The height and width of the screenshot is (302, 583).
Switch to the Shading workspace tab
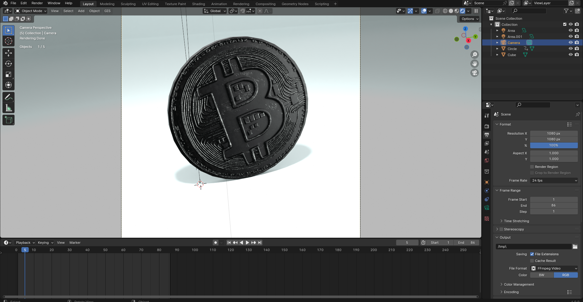pos(198,4)
